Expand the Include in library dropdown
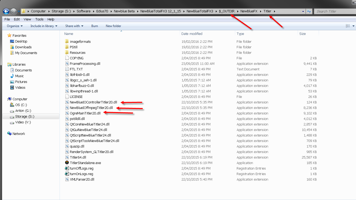 click(44, 26)
